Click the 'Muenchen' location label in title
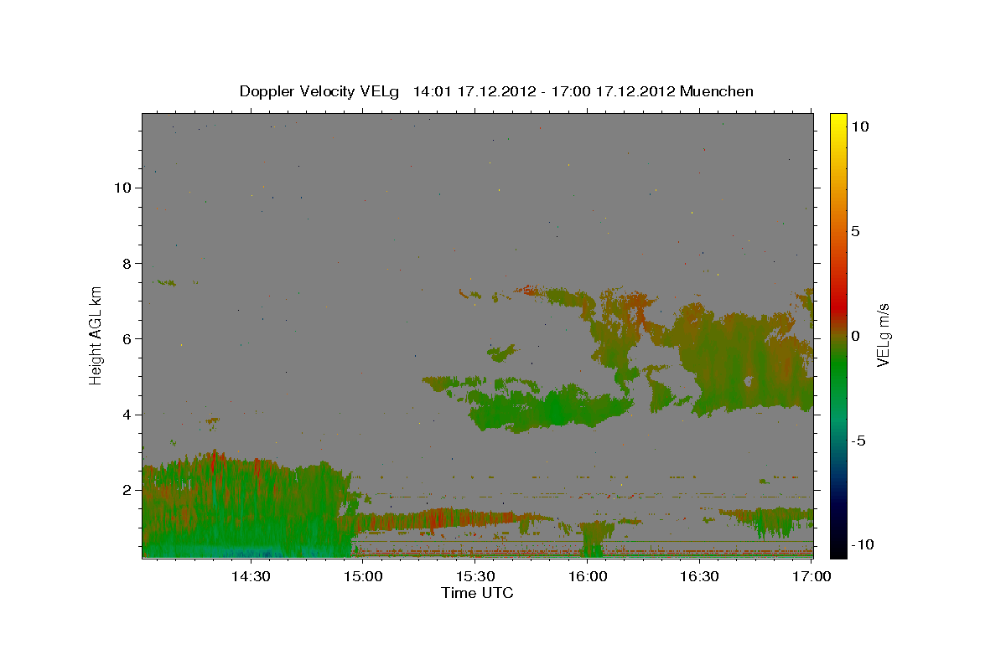Viewport: 1006px width, 670px height. [x=718, y=91]
